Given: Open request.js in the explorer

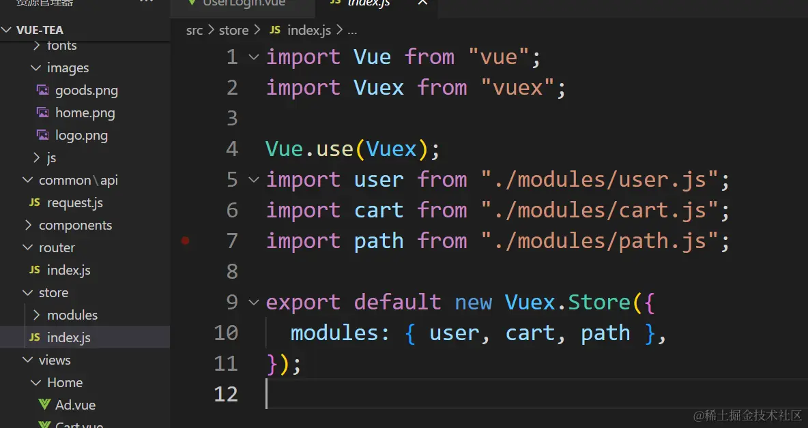Looking at the screenshot, I should click(74, 202).
